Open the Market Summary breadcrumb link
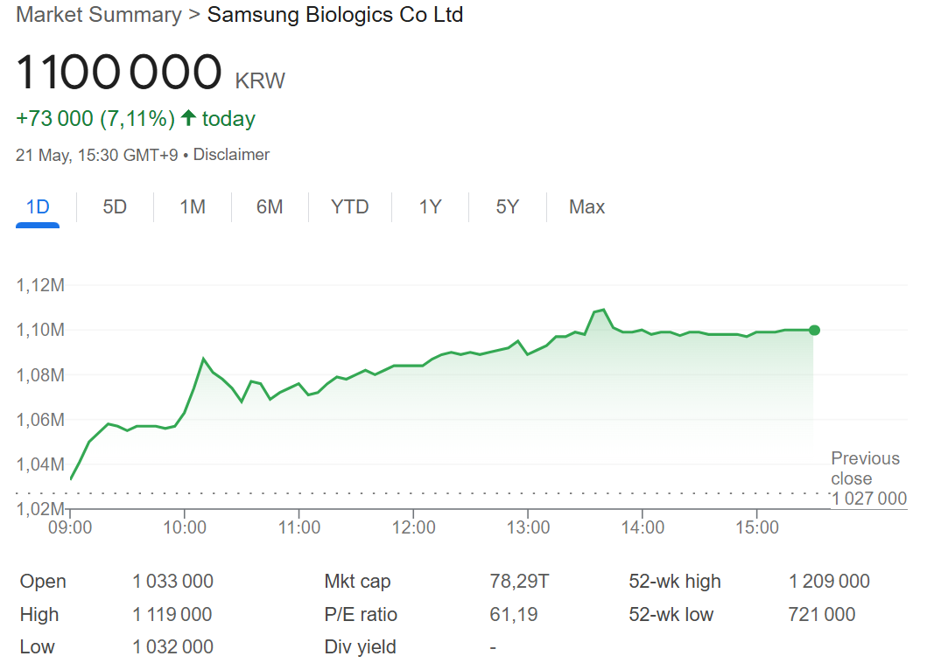 pos(99,15)
